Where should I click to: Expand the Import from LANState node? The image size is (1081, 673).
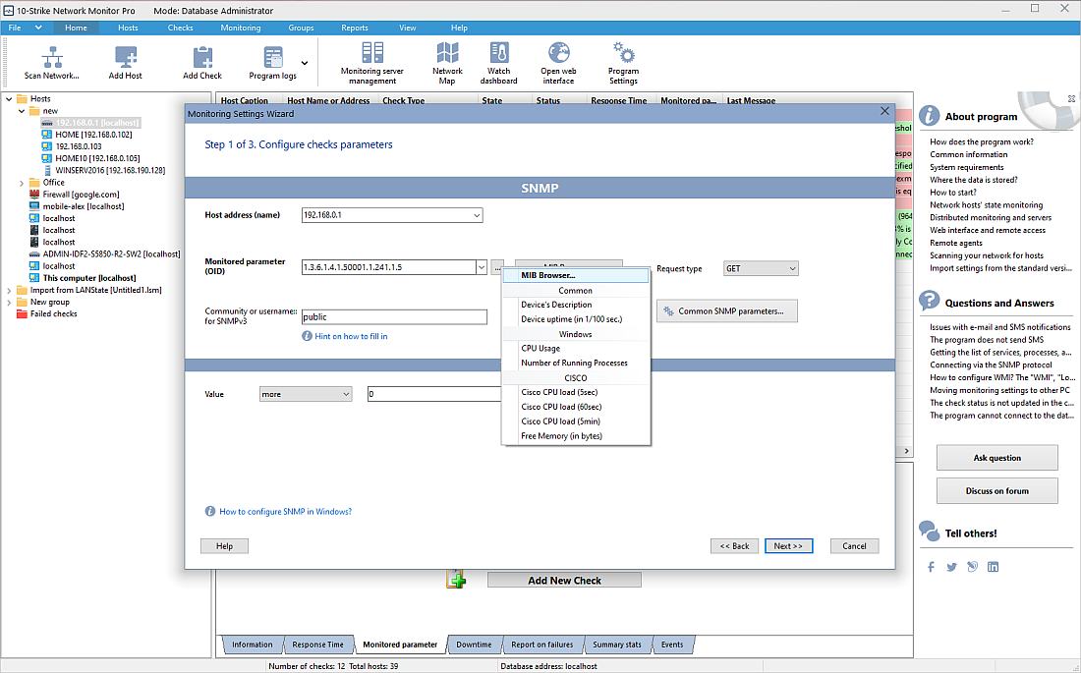pos(9,290)
